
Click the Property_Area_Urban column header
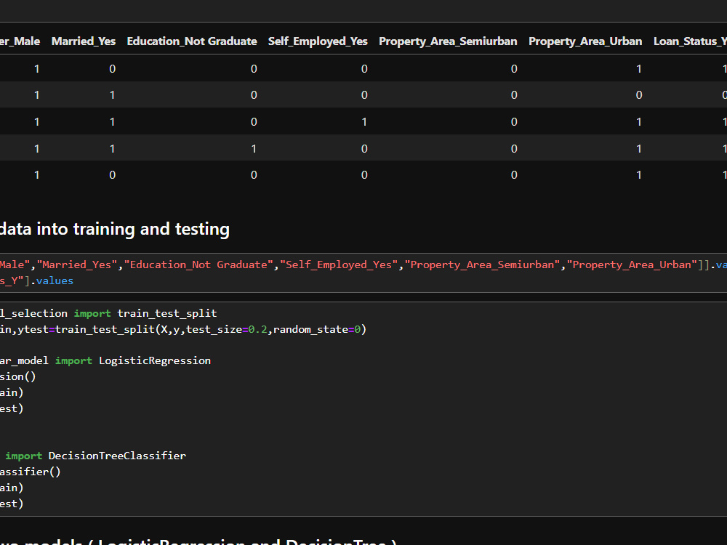(x=585, y=41)
